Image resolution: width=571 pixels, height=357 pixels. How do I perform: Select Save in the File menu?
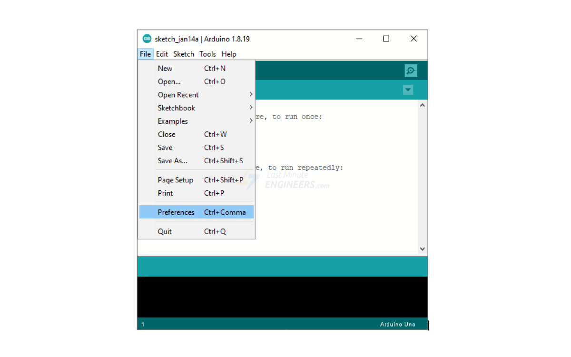coord(197,148)
